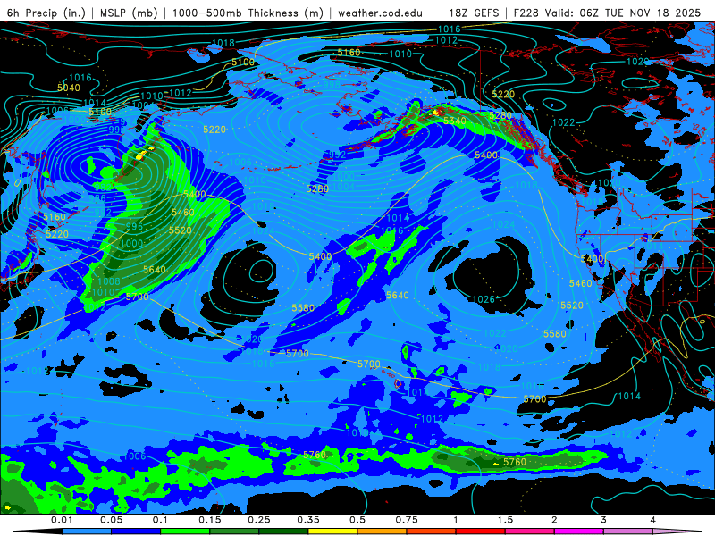Click the '0.15' legend label

pos(210,520)
